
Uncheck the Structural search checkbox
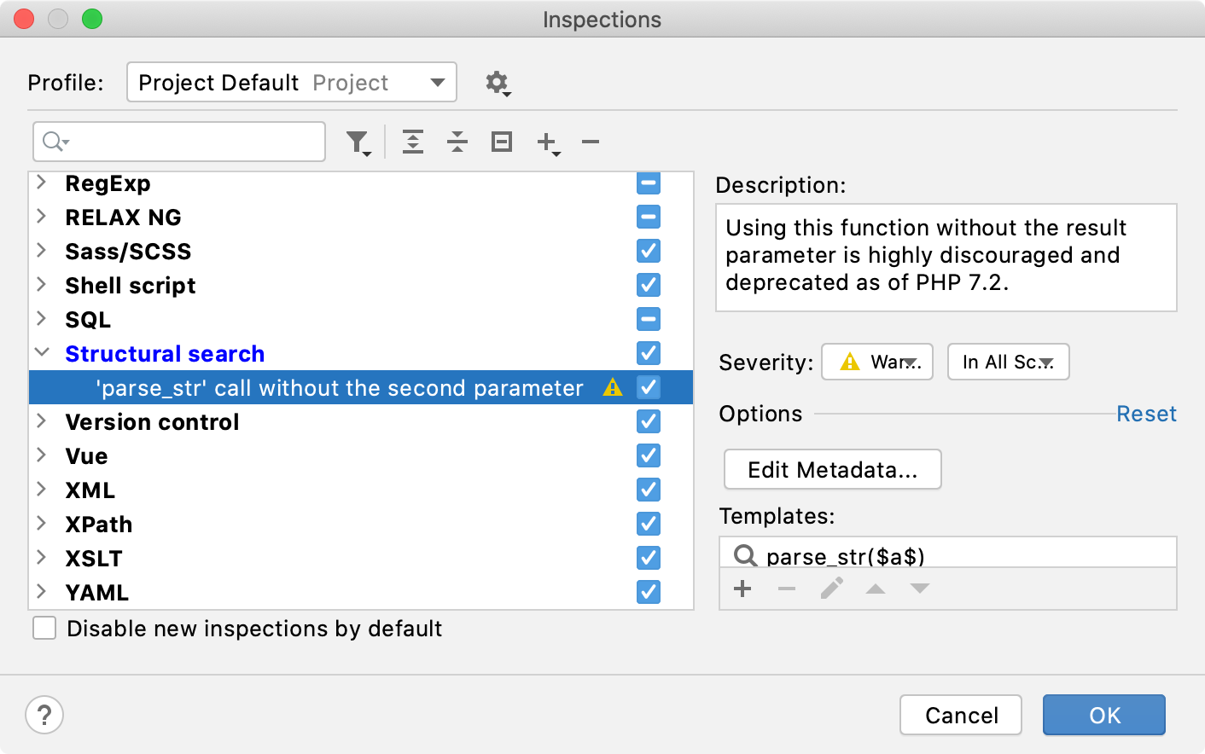point(649,353)
